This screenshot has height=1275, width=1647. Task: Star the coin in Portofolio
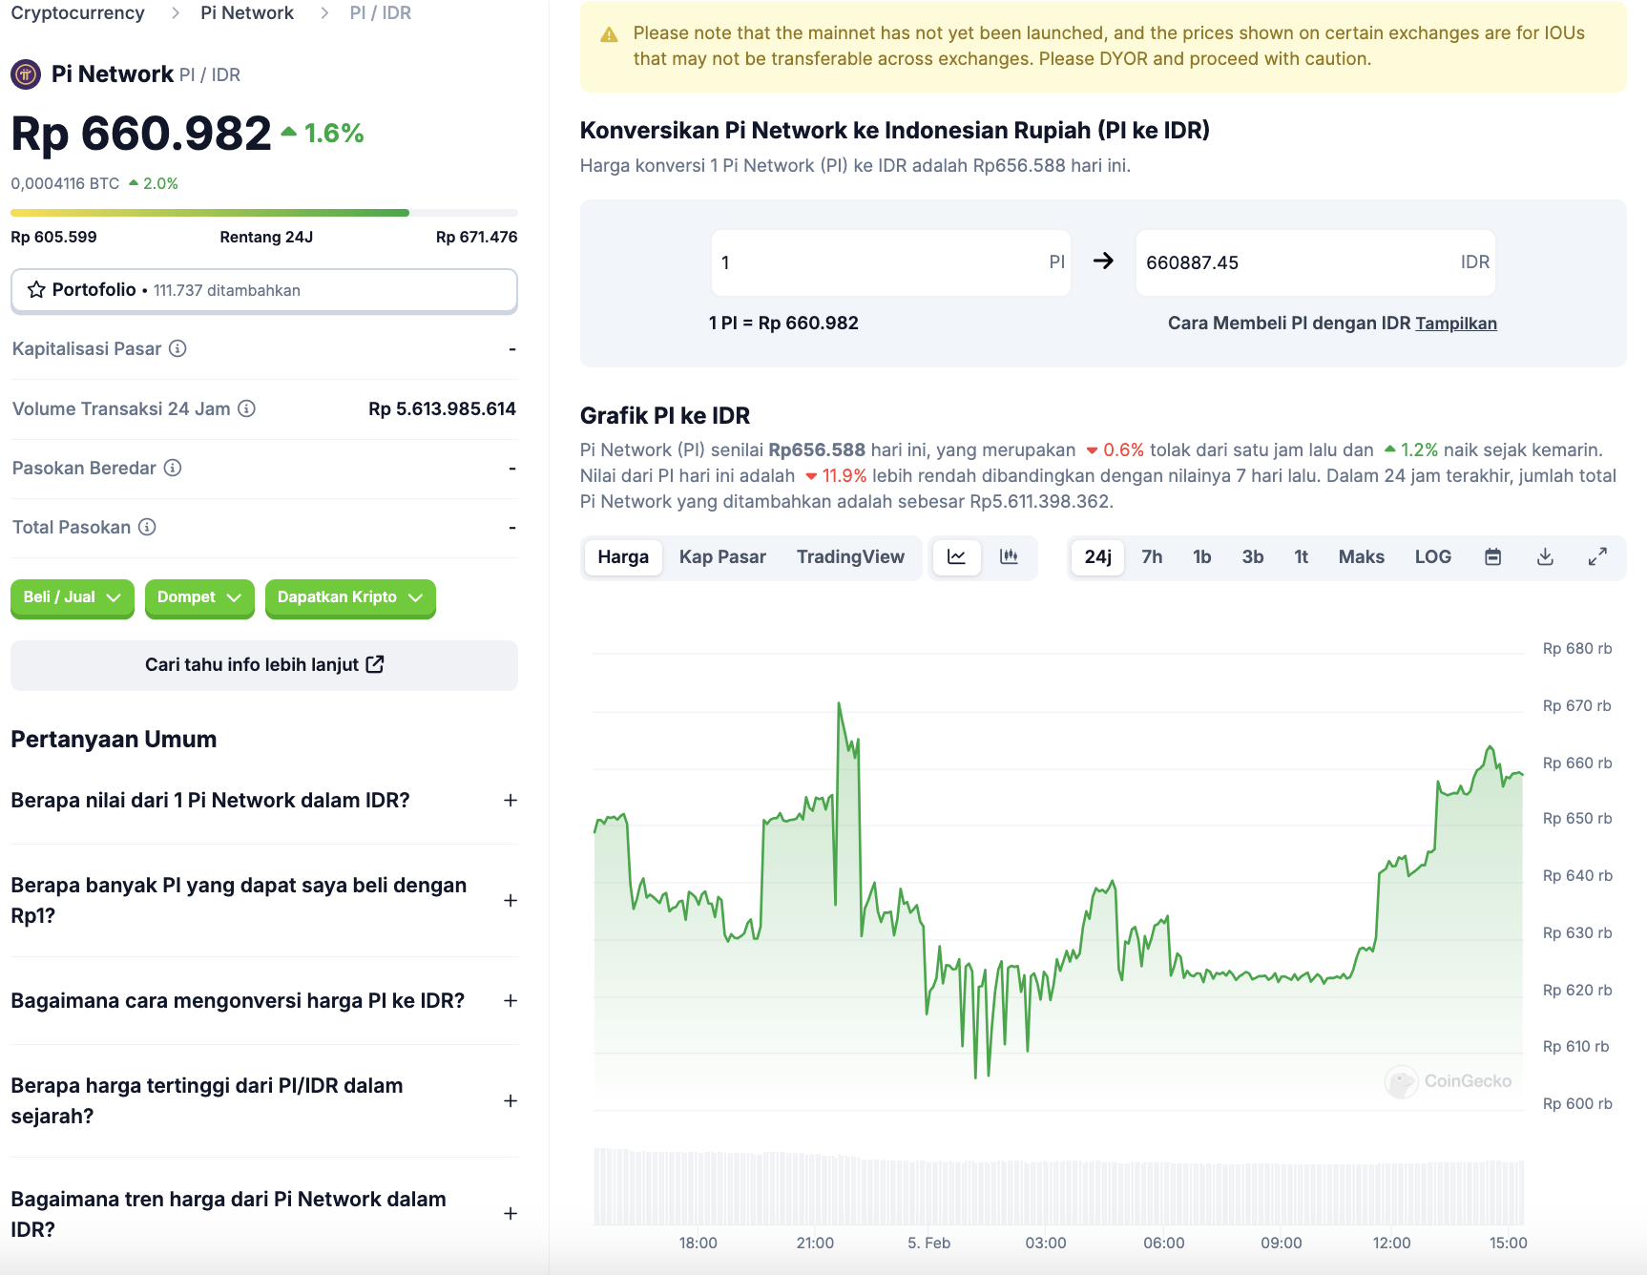point(36,290)
